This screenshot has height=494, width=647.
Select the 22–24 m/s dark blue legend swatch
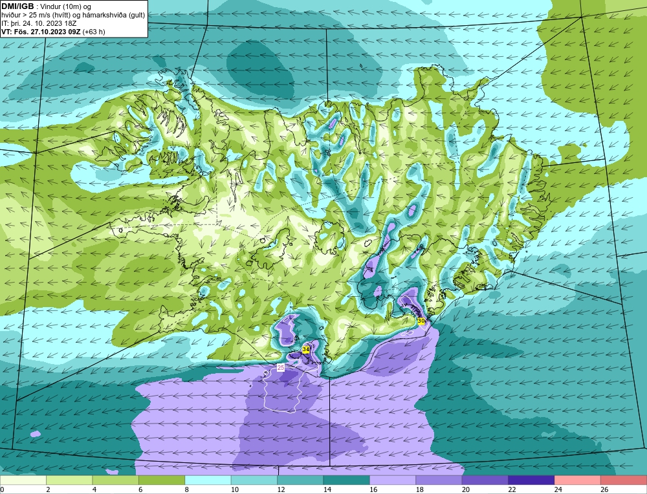tap(531, 480)
